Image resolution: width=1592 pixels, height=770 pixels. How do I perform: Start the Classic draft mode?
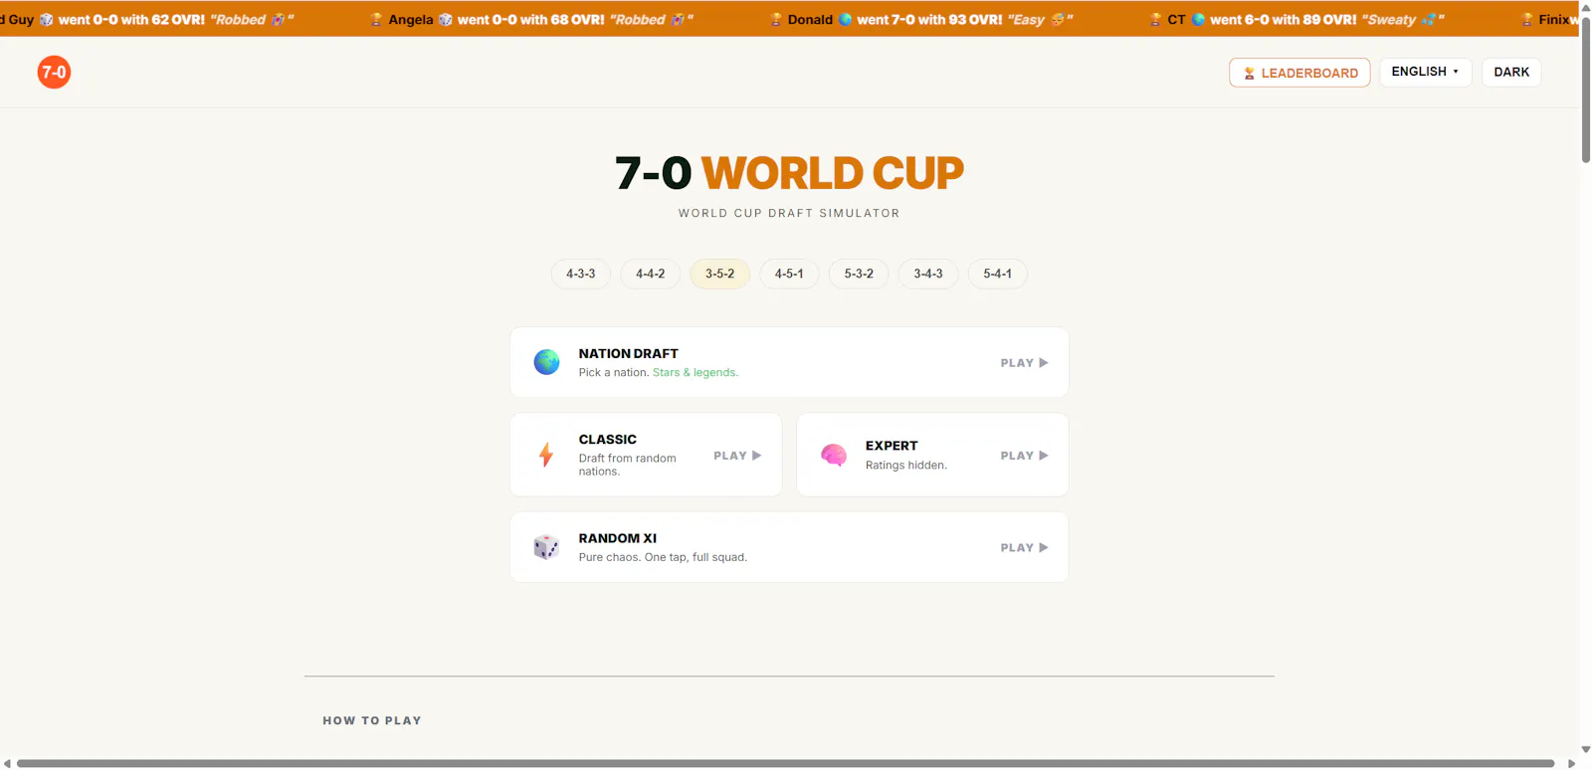tap(646, 455)
